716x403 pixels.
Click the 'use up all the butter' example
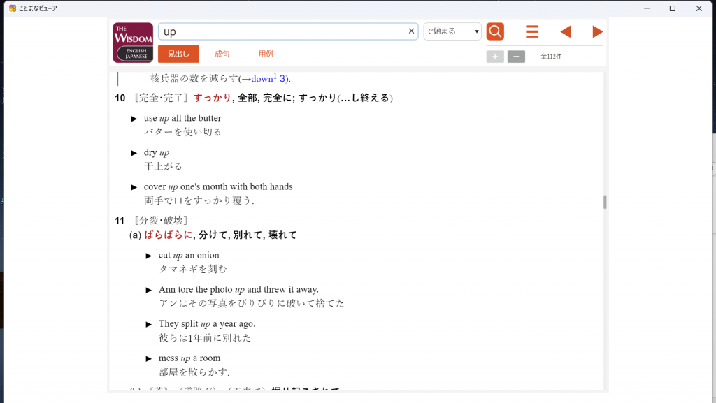[x=182, y=118]
